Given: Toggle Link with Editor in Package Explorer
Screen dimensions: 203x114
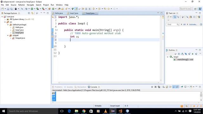Looking at the screenshot, I should pyautogui.click(x=32, y=13).
